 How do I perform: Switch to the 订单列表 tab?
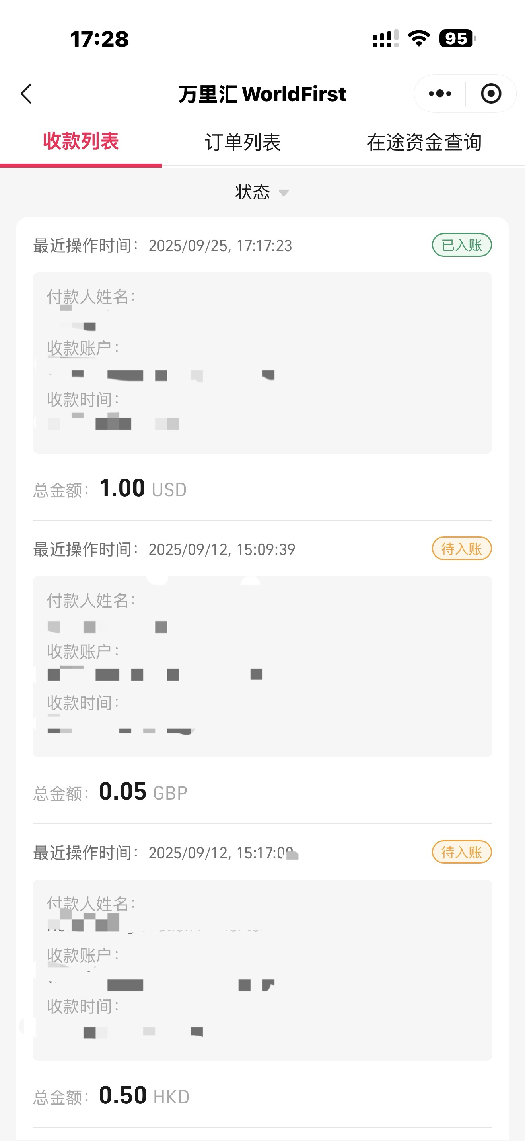click(x=243, y=142)
